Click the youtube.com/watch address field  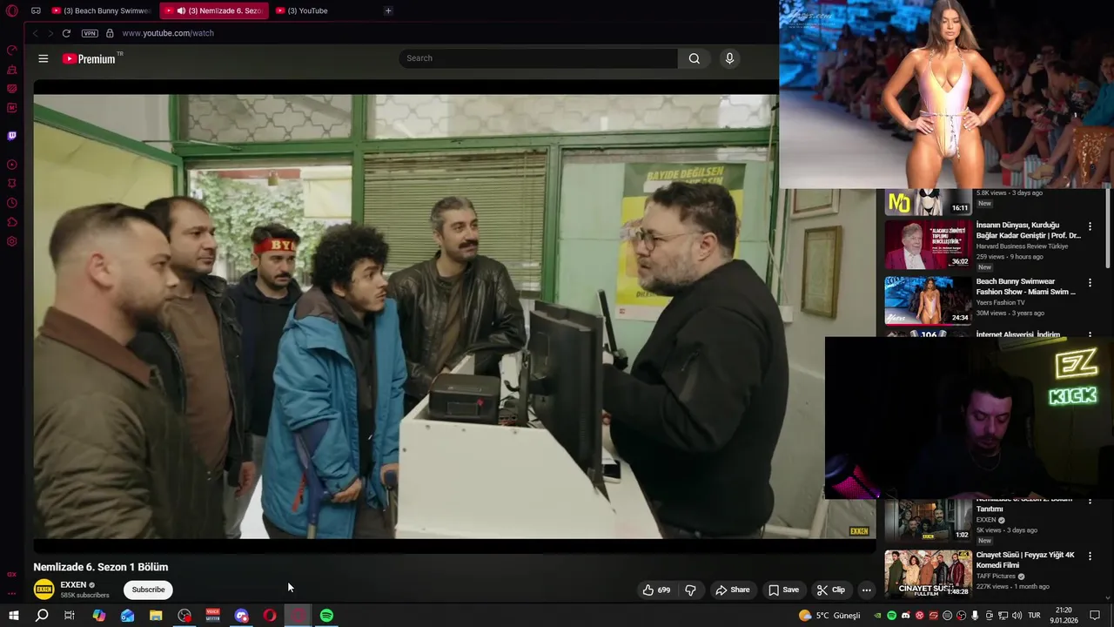coord(168,33)
